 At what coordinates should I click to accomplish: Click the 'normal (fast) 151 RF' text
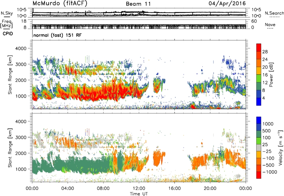pos(58,35)
